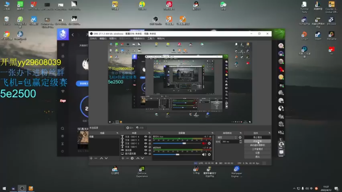Open the taskbar clock and date
This screenshot has width=342, height=192.
(x=326, y=189)
